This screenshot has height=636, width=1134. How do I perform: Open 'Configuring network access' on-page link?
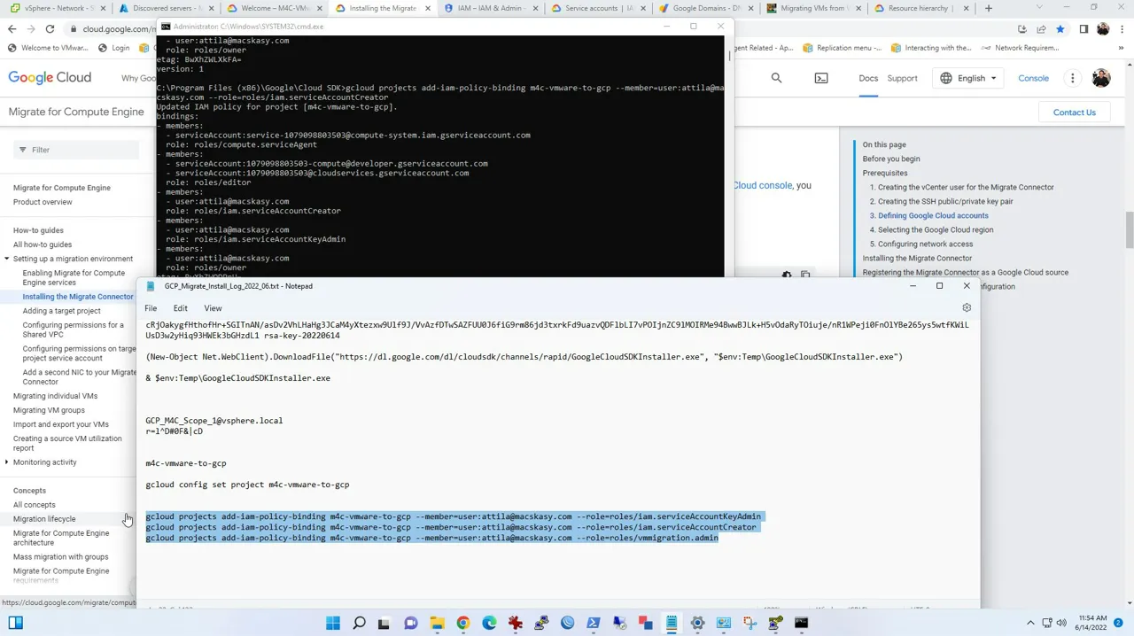coord(925,244)
